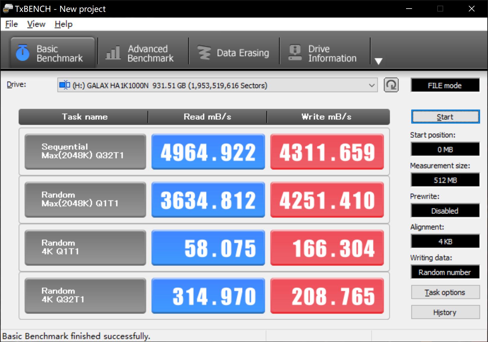Click the Data Erasing icon
The image size is (488, 342).
coord(204,53)
